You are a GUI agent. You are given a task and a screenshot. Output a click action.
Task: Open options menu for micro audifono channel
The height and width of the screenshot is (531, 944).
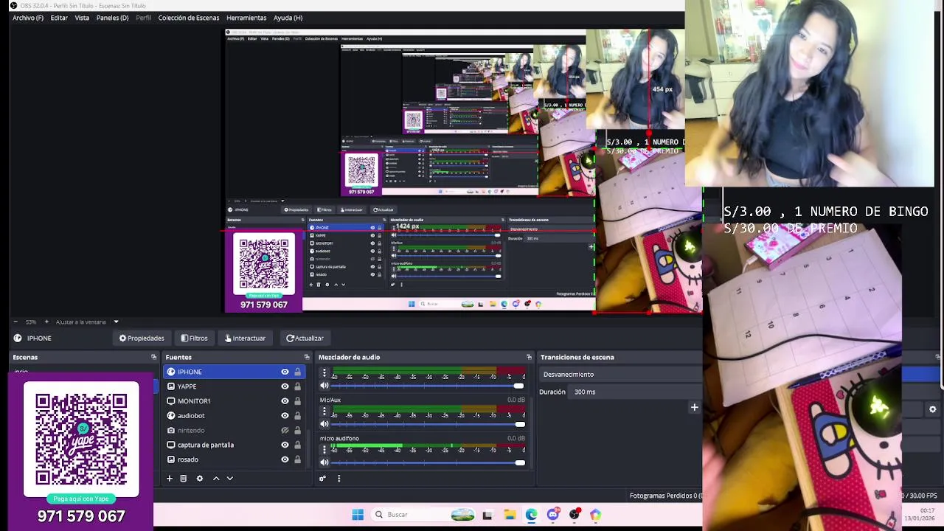tap(324, 451)
